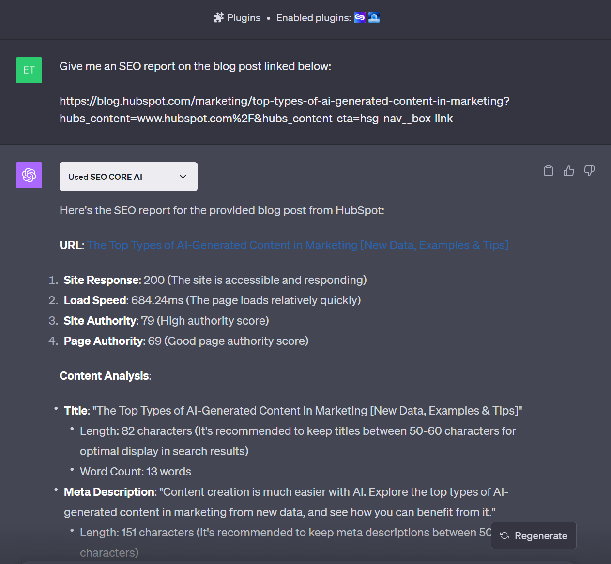
Task: Click the Enabled plugins label
Action: coord(313,18)
